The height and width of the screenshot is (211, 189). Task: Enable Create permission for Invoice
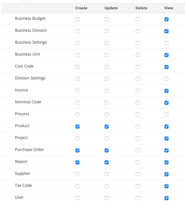(77, 91)
